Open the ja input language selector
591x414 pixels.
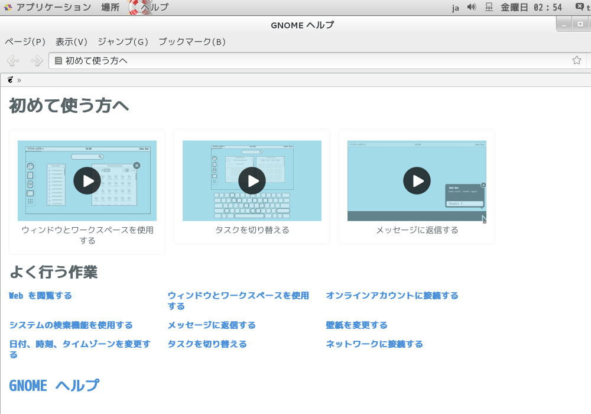pos(456,8)
